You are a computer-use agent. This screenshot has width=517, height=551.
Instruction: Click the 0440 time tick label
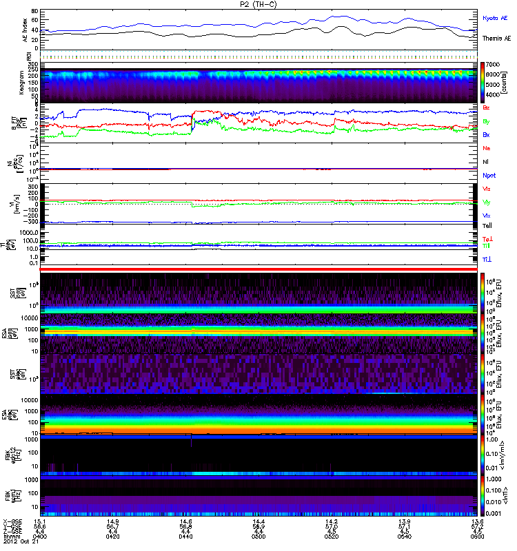coord(185,537)
